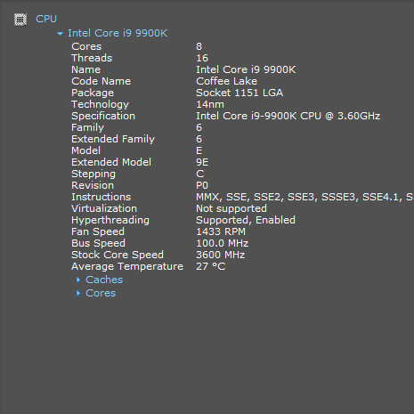
Task: Expand the Cores subsection arrow
Action: pyautogui.click(x=78, y=293)
